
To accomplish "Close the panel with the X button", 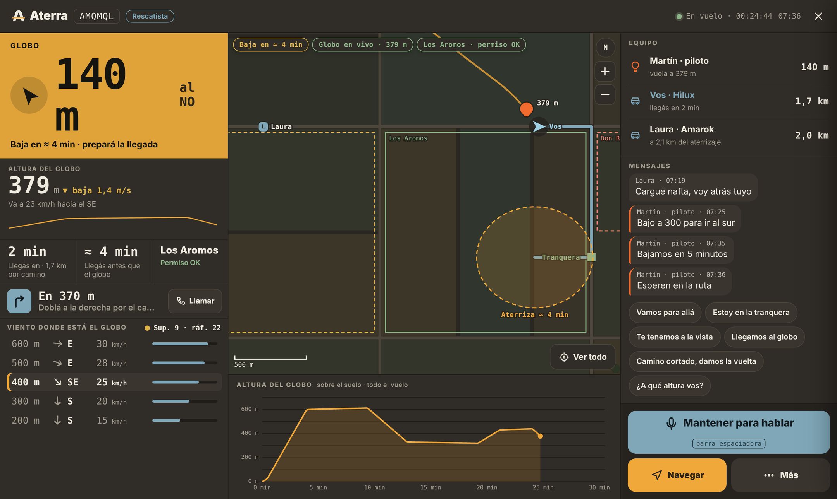I will coord(818,16).
